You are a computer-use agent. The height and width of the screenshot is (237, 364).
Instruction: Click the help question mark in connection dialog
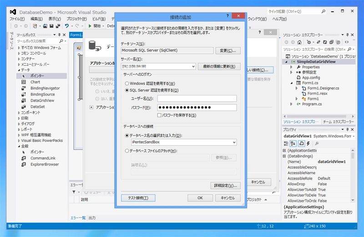click(x=227, y=16)
